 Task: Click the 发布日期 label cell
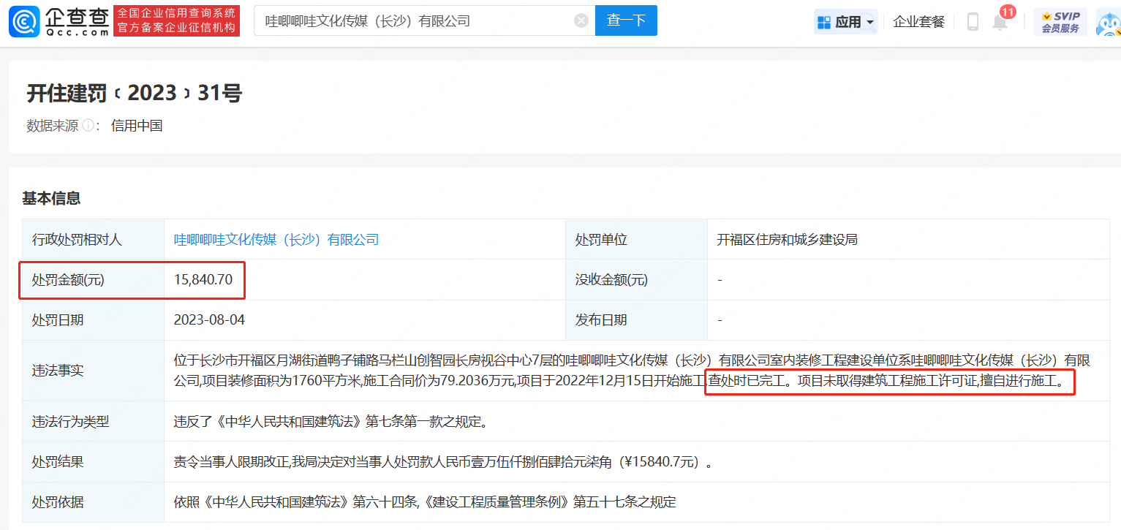pos(636,320)
